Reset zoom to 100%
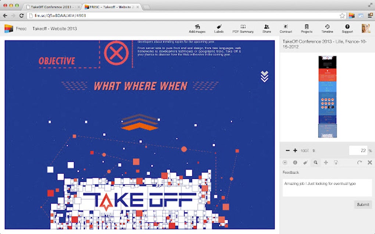The width and height of the screenshot is (375, 234). [x=304, y=151]
